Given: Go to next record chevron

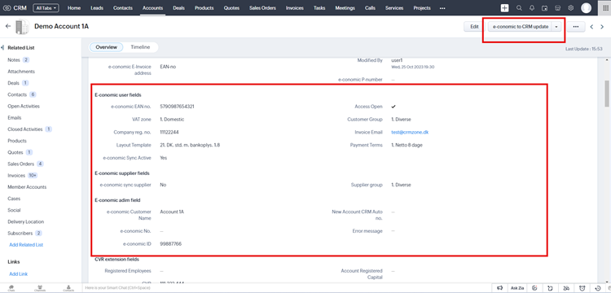Looking at the screenshot, I should tap(602, 27).
